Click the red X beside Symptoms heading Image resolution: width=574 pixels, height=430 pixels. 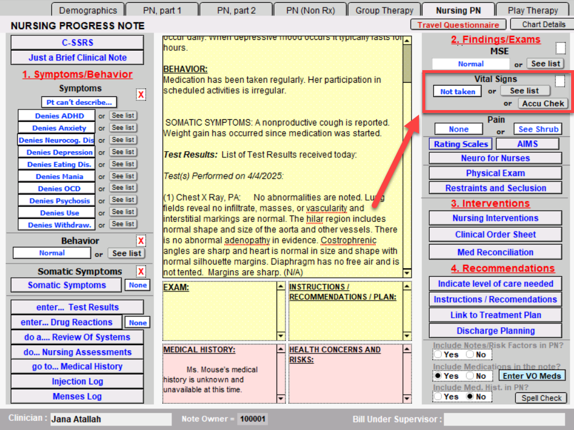click(141, 95)
